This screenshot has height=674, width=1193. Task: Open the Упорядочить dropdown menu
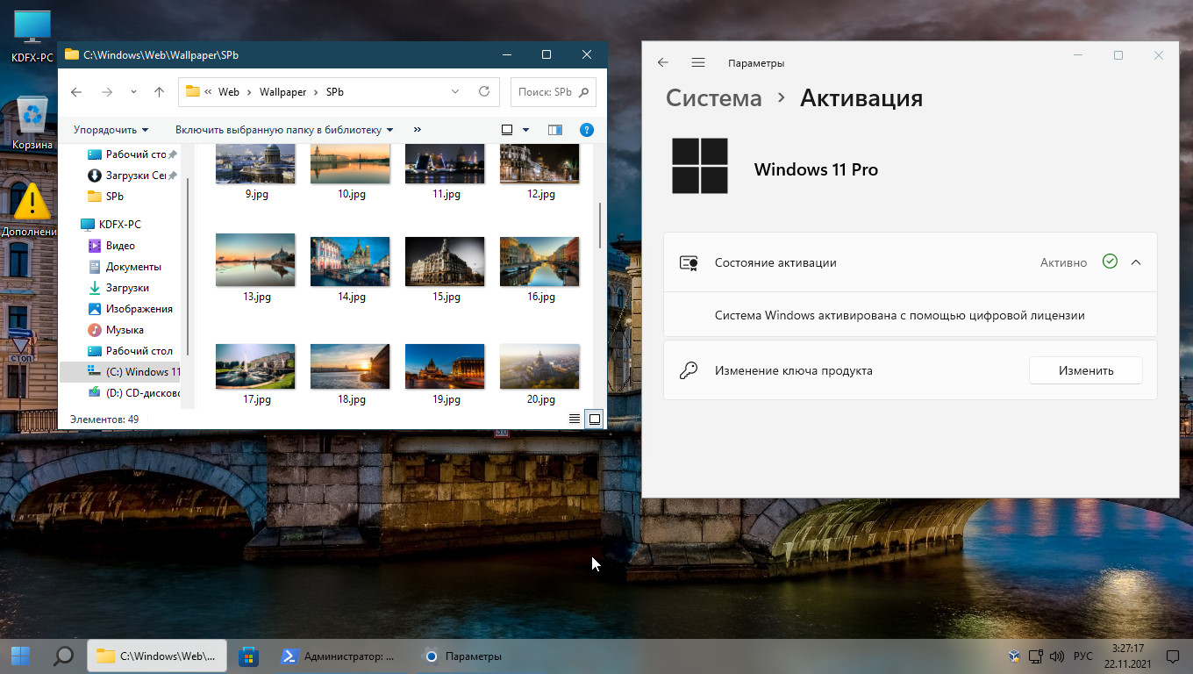pyautogui.click(x=111, y=130)
